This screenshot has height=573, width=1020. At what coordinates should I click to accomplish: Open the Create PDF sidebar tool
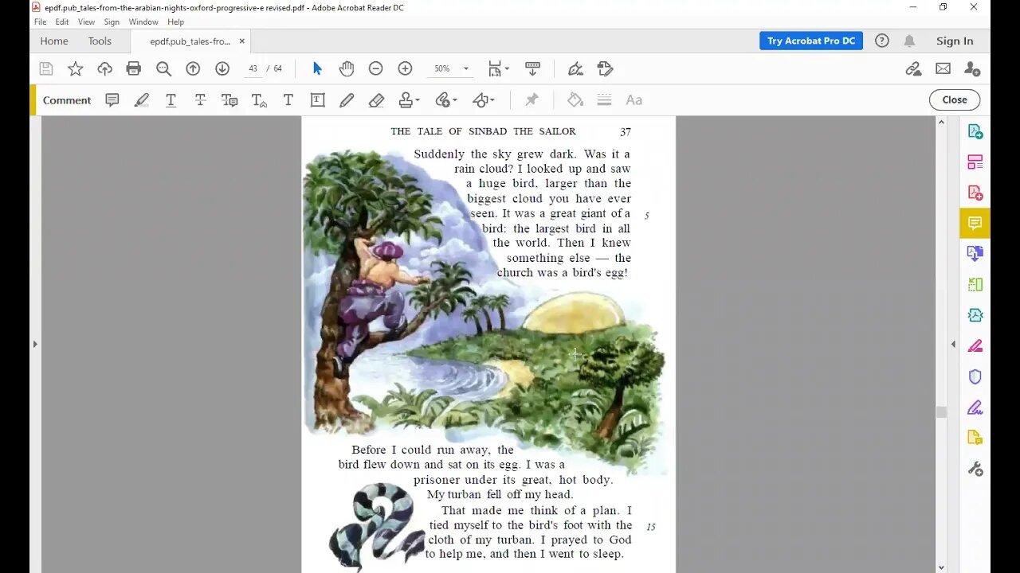click(x=975, y=193)
